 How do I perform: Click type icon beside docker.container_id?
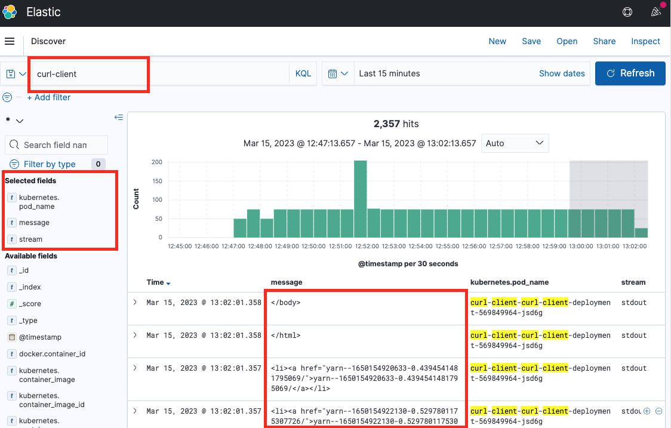[x=11, y=354]
